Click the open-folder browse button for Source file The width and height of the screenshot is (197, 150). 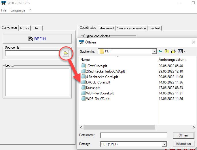tap(66, 53)
